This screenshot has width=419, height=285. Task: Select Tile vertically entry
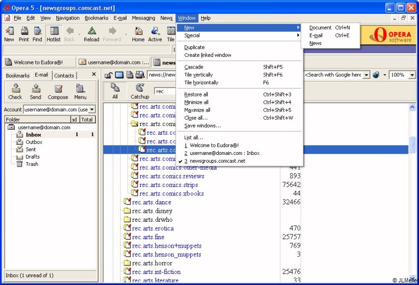239,75
